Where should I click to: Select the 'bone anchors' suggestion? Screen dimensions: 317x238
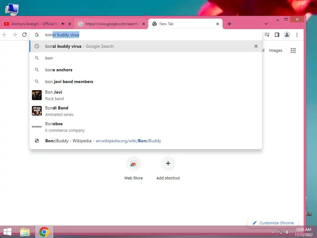click(x=146, y=70)
